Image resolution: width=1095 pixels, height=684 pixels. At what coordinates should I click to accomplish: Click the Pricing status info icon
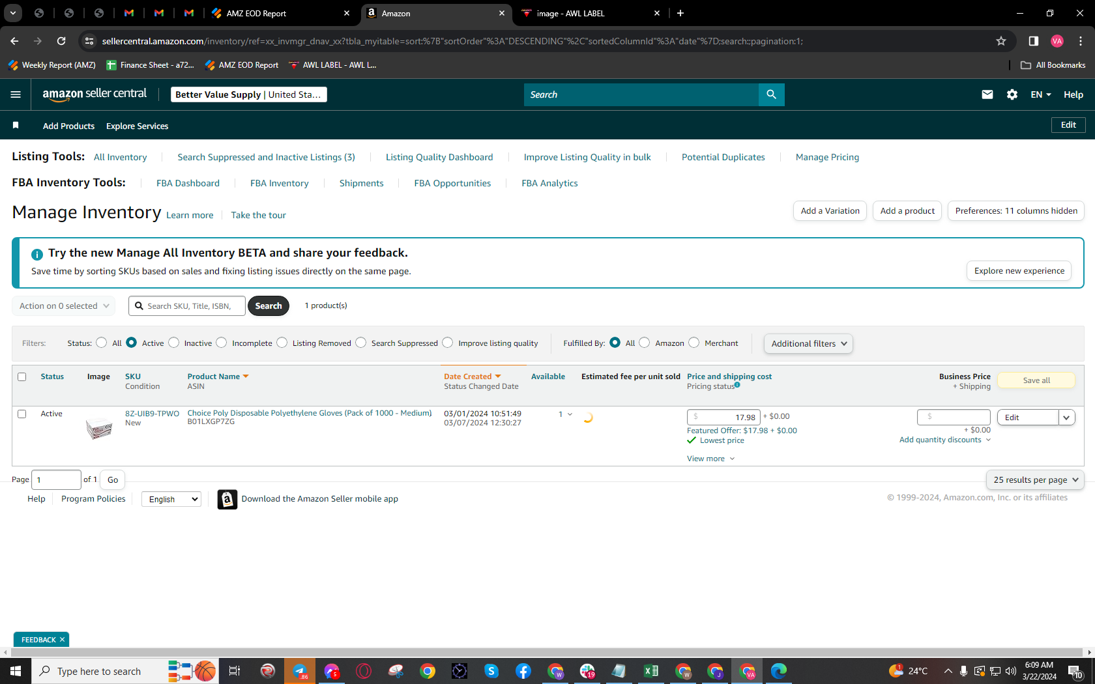(737, 385)
